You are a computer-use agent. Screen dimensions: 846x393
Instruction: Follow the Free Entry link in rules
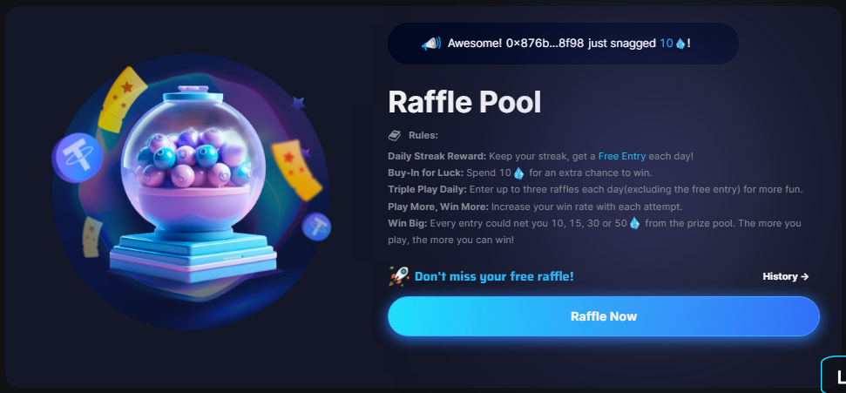[621, 156]
